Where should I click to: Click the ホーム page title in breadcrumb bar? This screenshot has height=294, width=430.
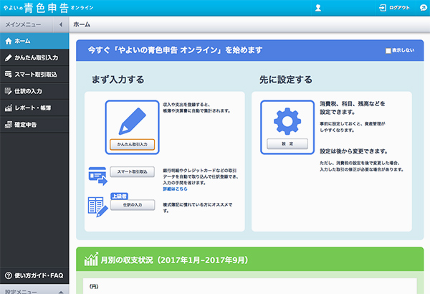click(82, 24)
